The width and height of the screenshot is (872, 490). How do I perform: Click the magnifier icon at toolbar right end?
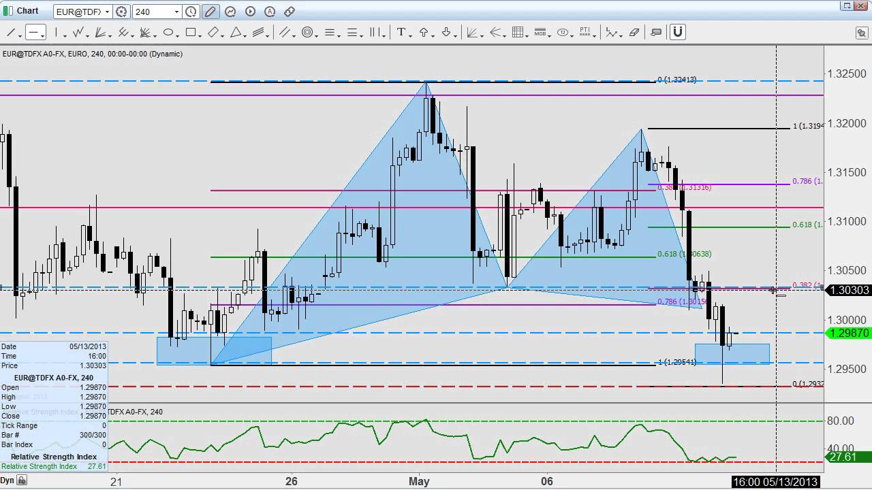[861, 33]
